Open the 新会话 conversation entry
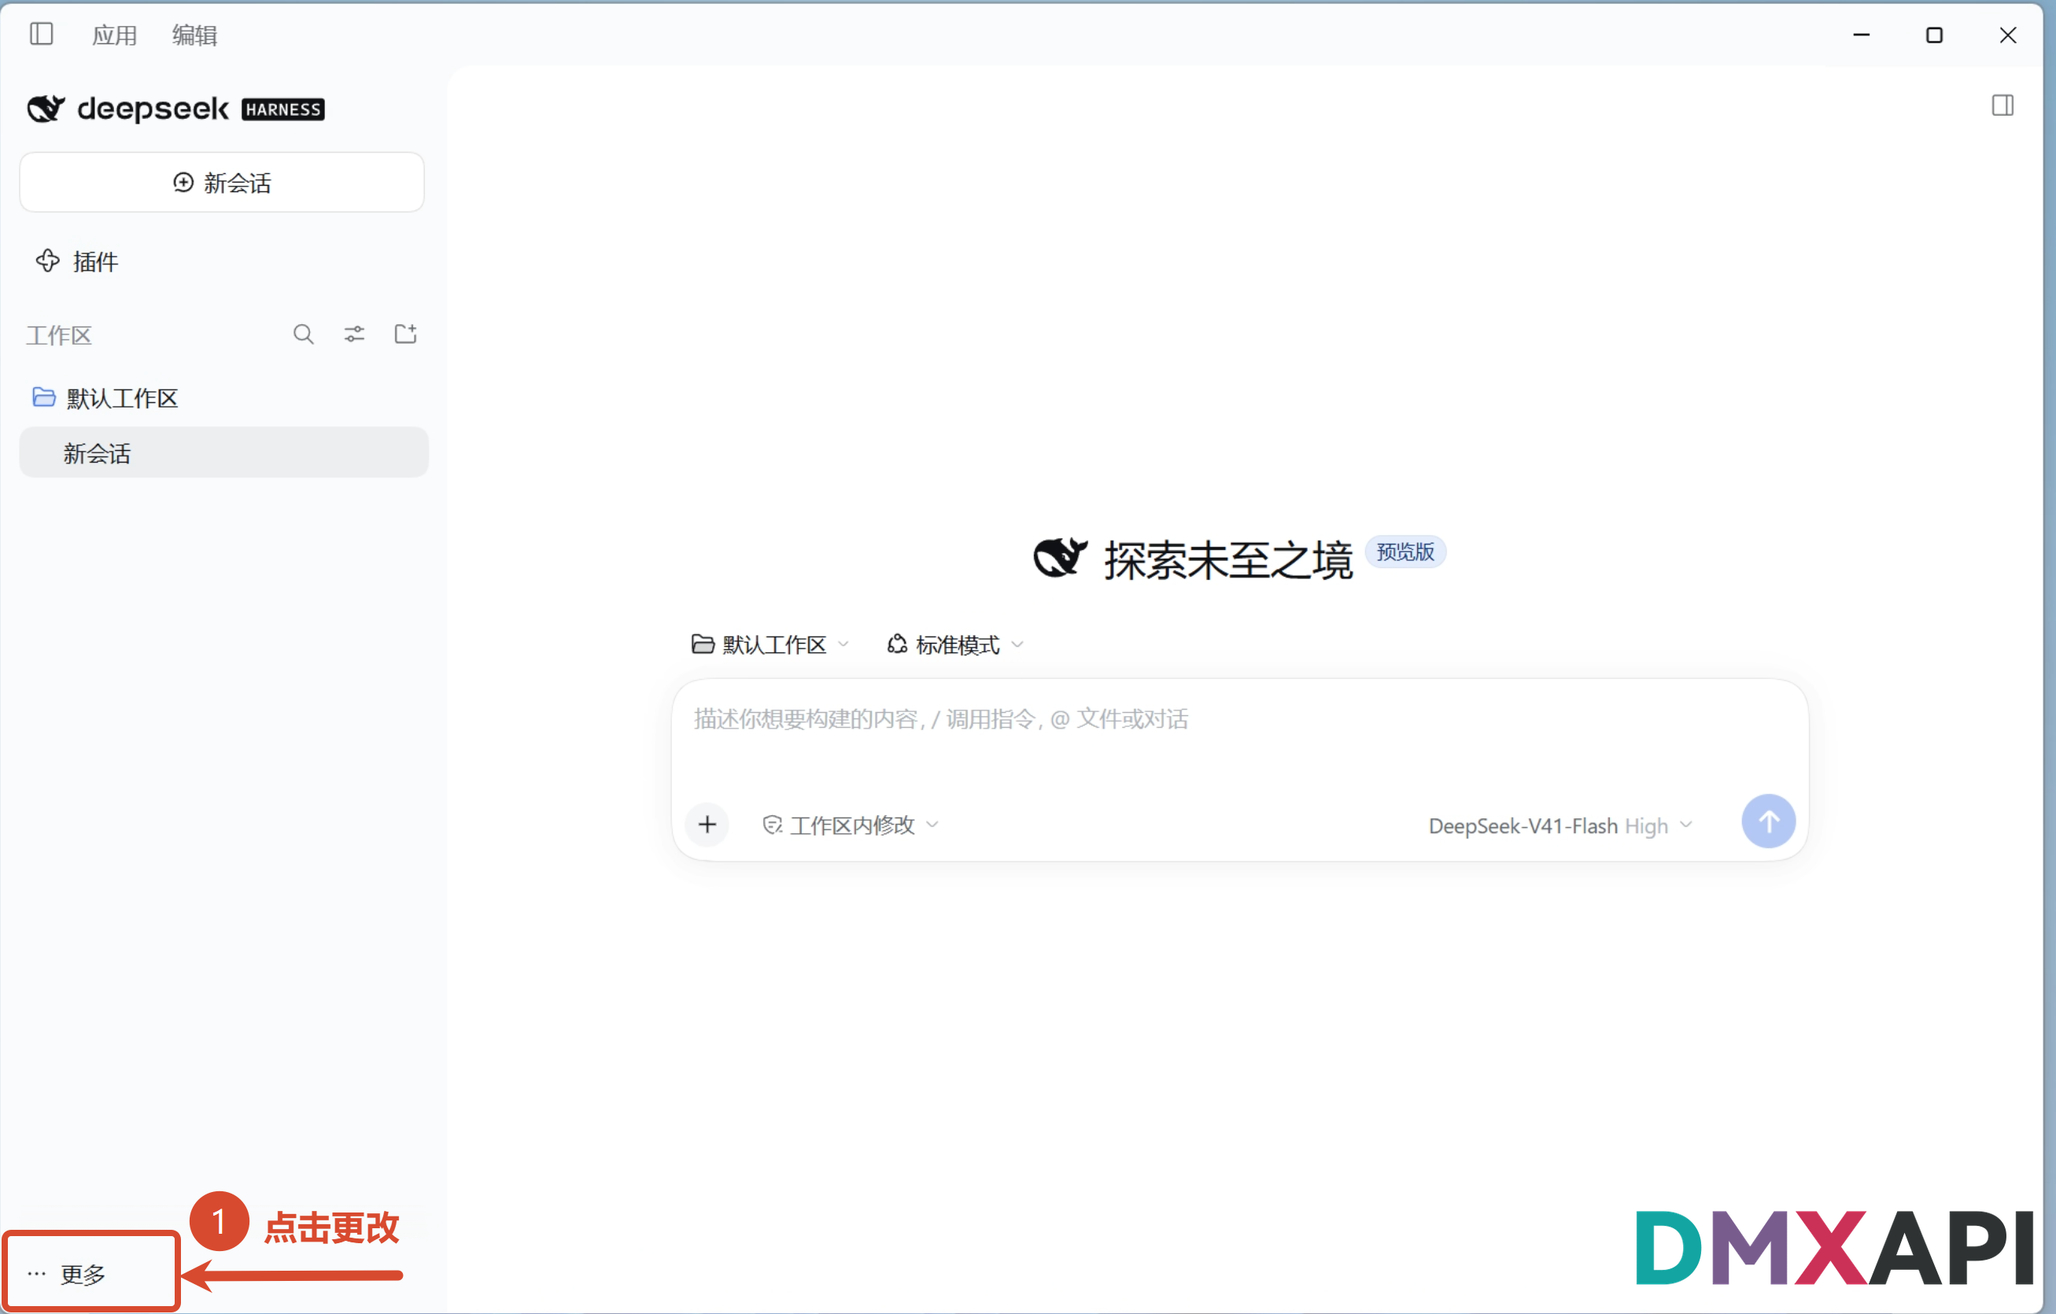This screenshot has height=1314, width=2056. (x=223, y=452)
